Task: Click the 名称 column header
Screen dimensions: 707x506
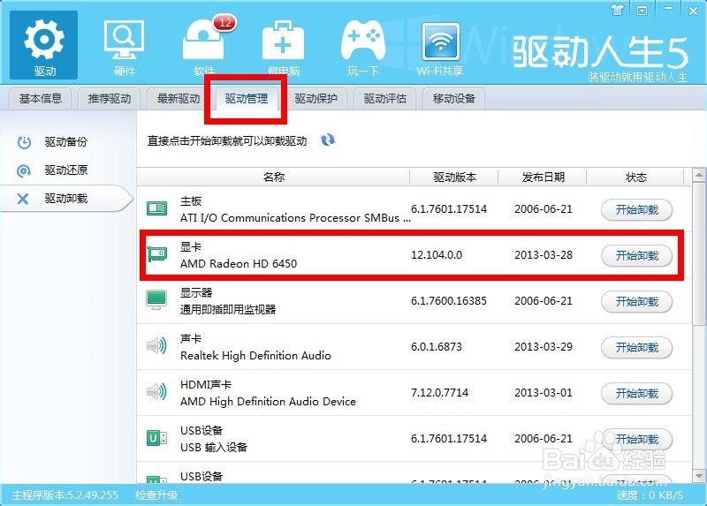Action: click(274, 177)
